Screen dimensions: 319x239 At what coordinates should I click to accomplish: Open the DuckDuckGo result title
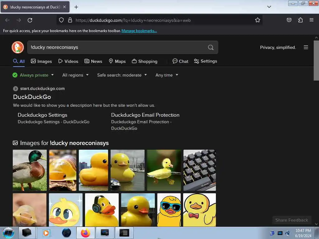32,97
